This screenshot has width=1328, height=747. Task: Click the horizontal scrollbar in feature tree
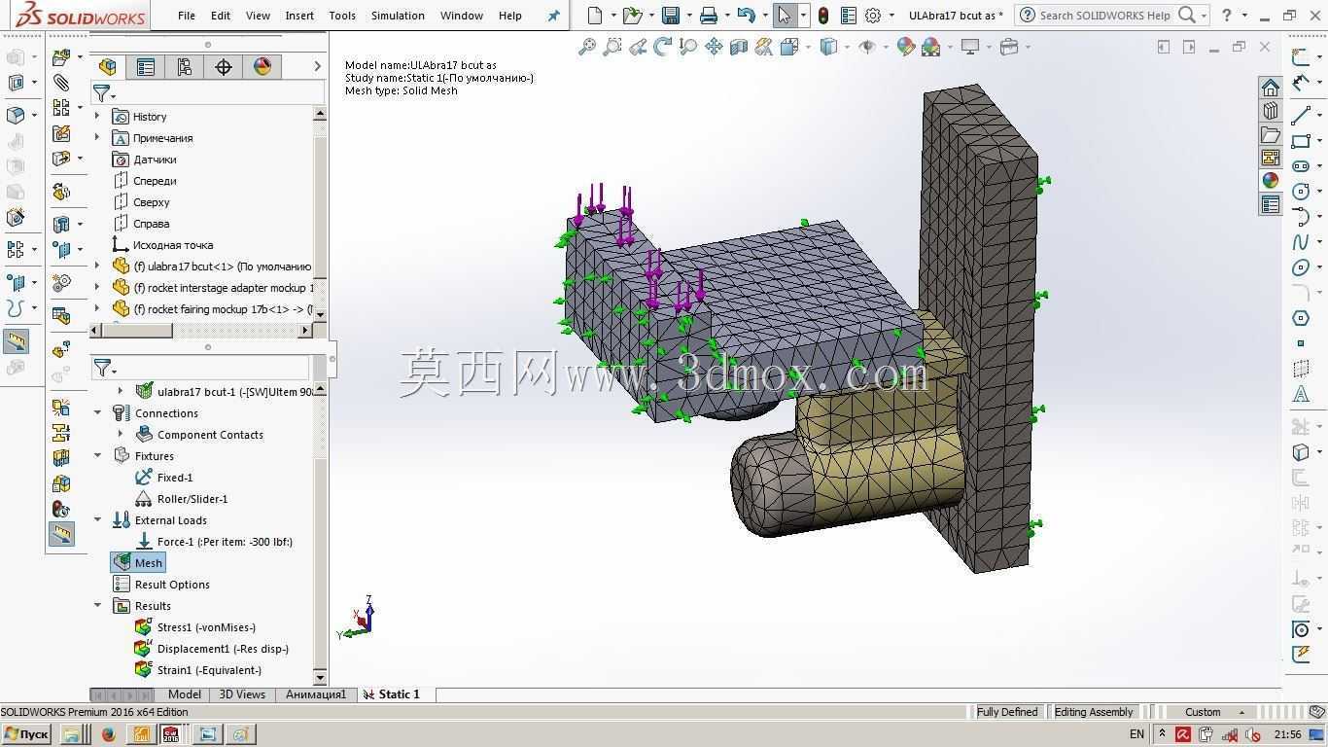(138, 331)
